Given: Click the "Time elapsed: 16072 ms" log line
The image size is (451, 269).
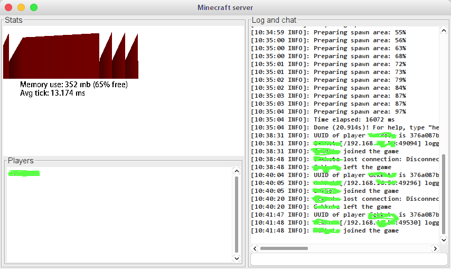Looking at the screenshot, I should coord(344,119).
